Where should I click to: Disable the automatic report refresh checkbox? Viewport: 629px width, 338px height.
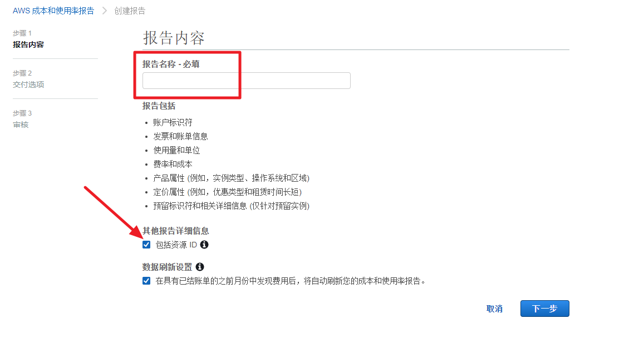pos(146,281)
